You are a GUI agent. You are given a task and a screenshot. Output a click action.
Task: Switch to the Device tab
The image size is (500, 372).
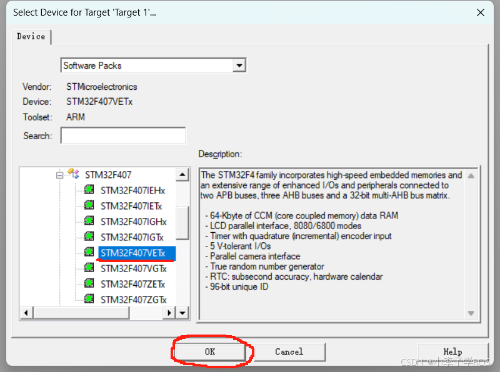[x=31, y=36]
